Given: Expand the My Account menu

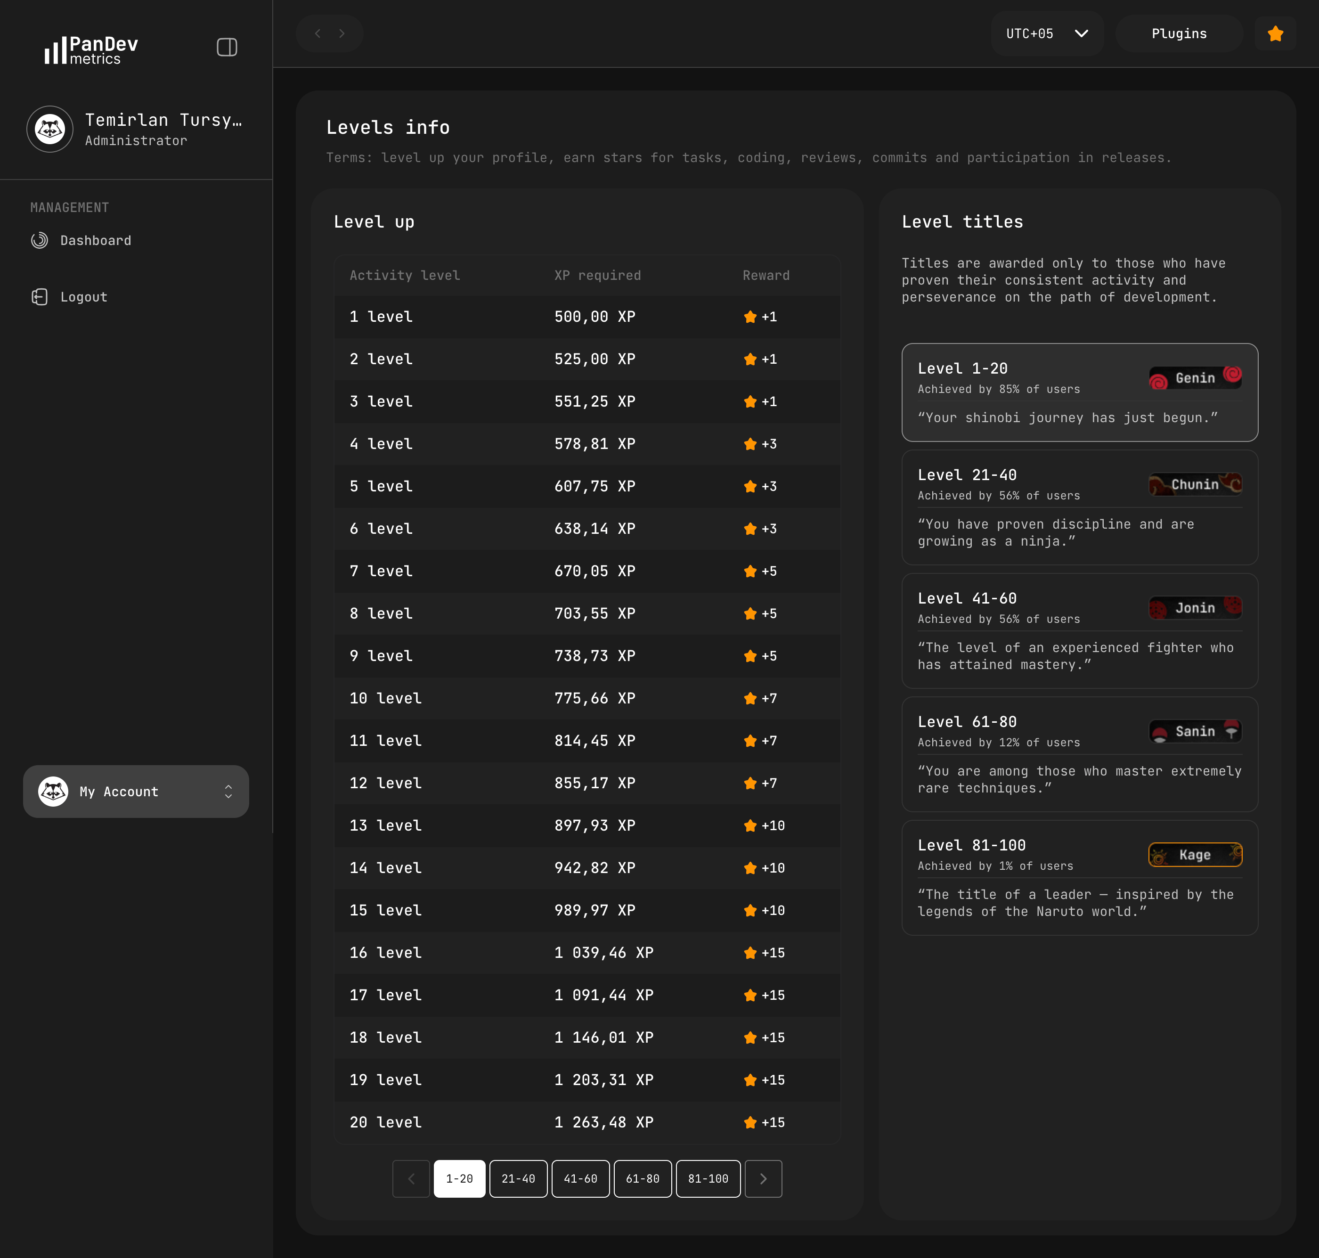Looking at the screenshot, I should (x=136, y=791).
